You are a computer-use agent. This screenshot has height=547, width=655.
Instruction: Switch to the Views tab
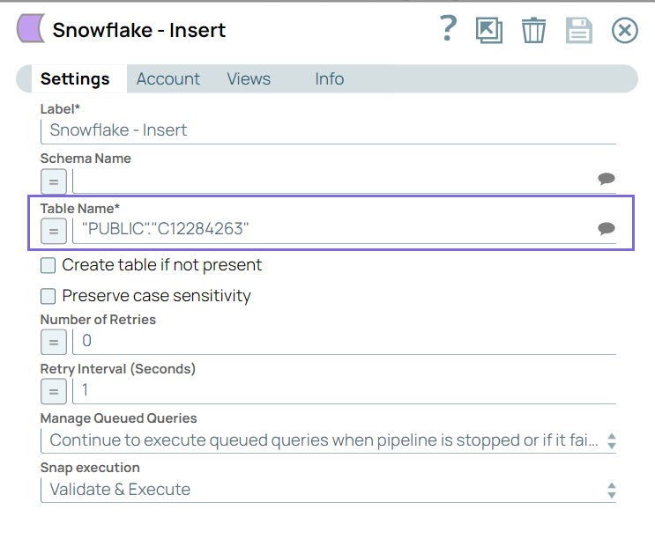click(249, 79)
